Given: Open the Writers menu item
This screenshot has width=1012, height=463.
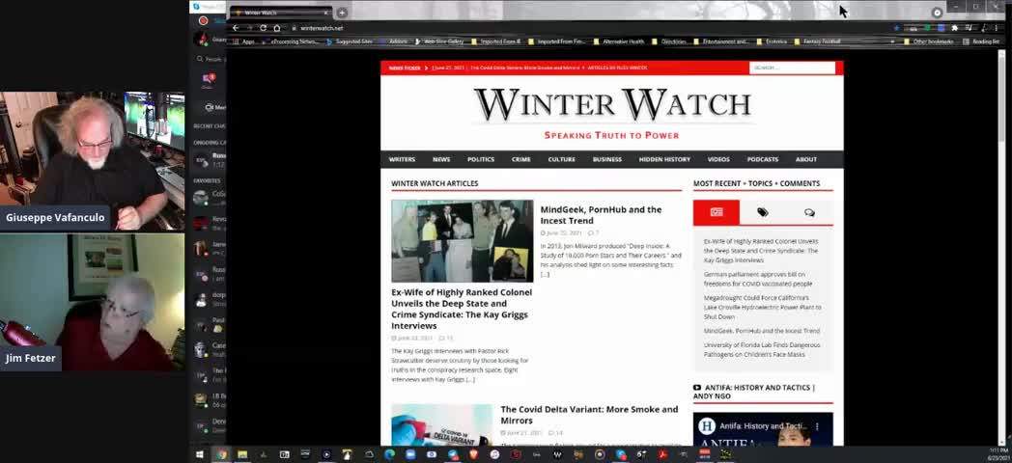Looking at the screenshot, I should pyautogui.click(x=402, y=159).
